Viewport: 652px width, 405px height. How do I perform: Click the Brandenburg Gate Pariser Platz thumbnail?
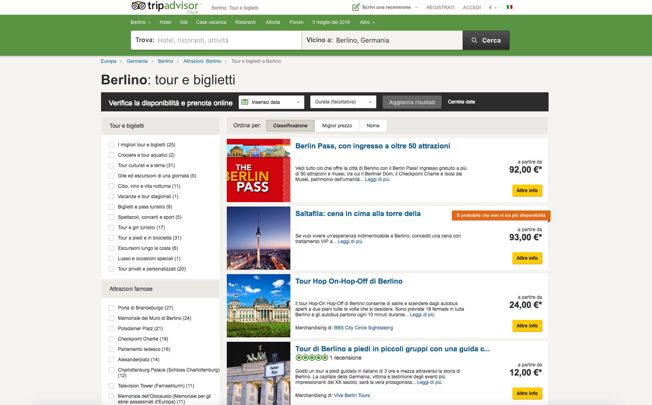pyautogui.click(x=259, y=373)
